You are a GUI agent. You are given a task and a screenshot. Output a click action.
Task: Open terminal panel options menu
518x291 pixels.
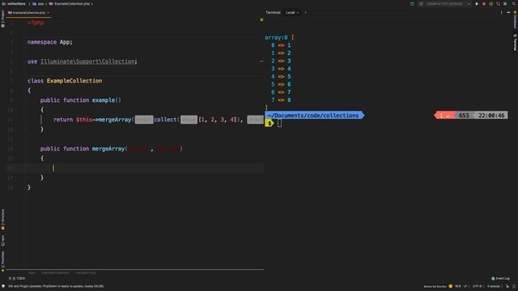coord(501,13)
